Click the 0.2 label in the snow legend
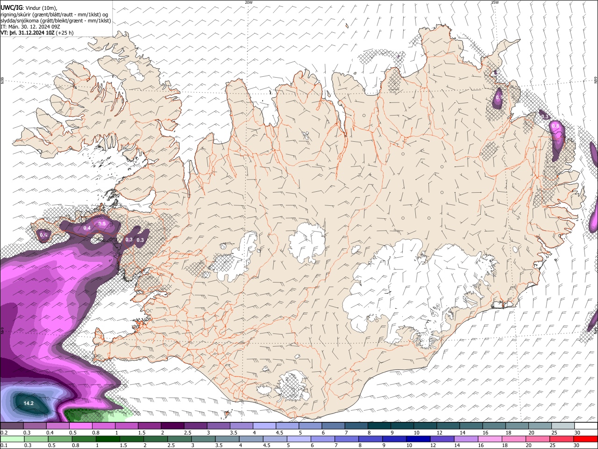This screenshot has width=598, height=449. (4, 433)
